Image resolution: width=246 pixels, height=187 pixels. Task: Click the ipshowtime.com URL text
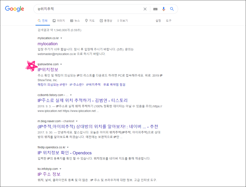click(x=48, y=64)
